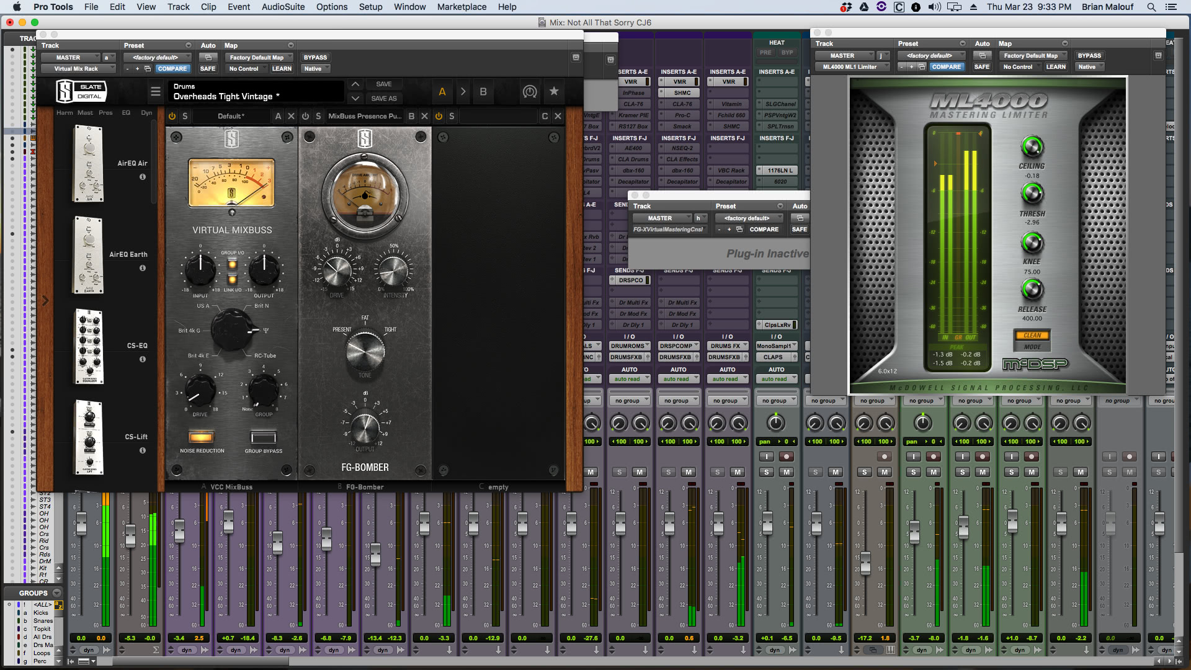Expand the Slate rack side arrow

pos(45,301)
